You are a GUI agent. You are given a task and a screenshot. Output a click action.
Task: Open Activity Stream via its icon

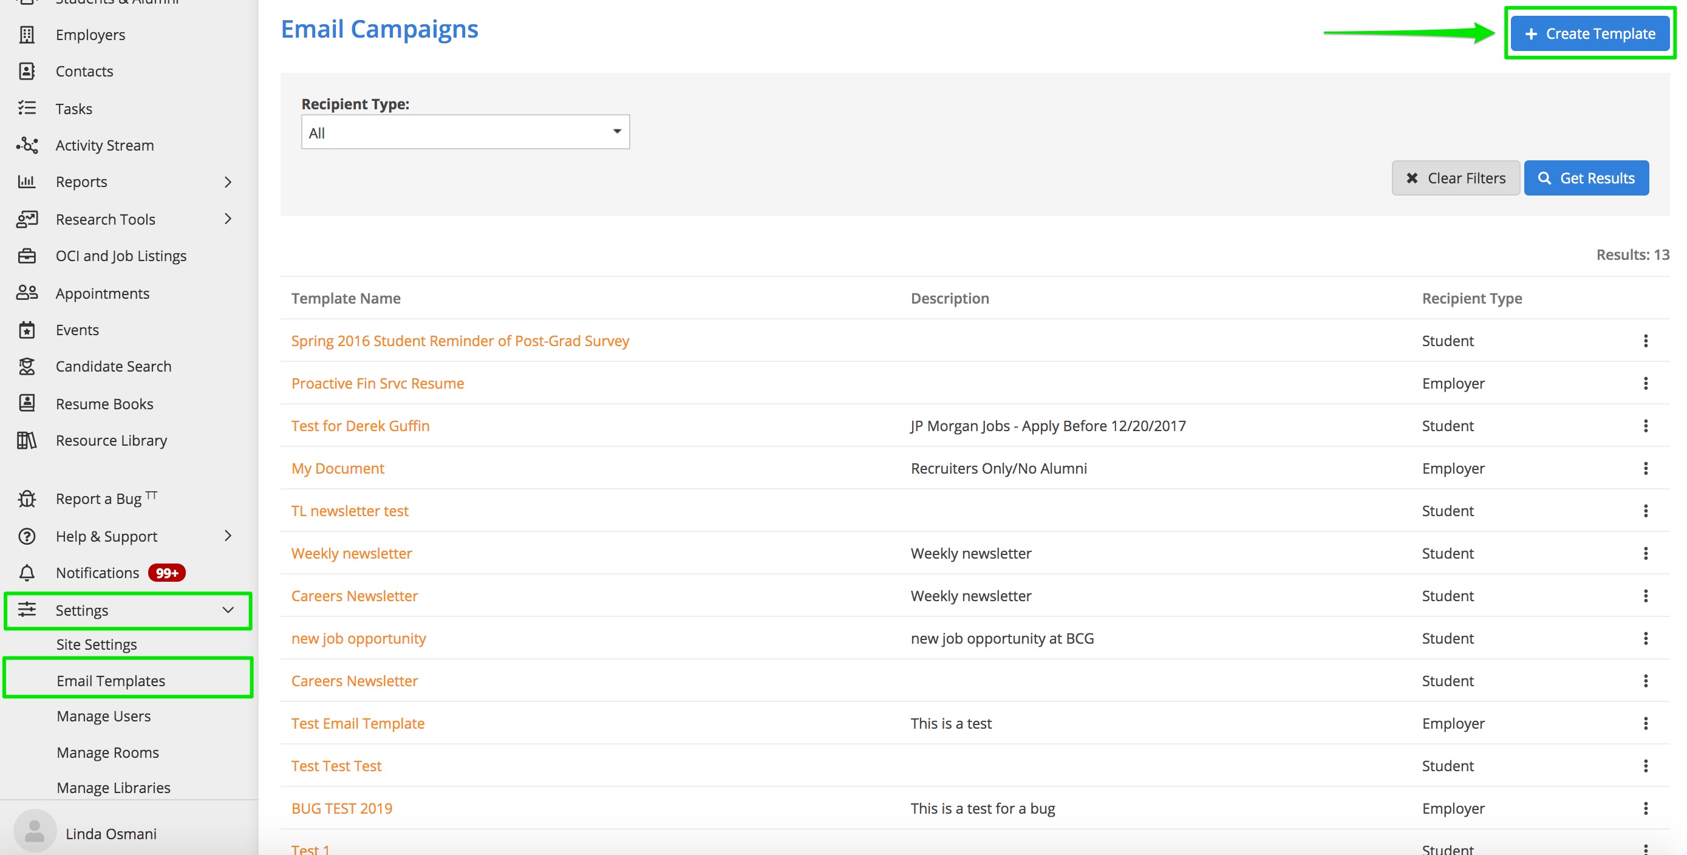tap(27, 145)
